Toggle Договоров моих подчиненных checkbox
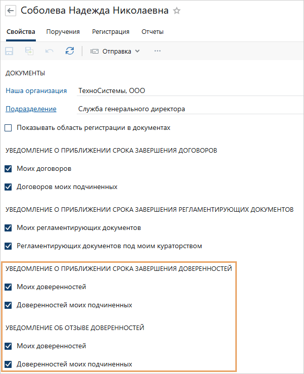 point(8,186)
